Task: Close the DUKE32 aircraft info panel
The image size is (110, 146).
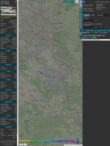Action: [x=16, y=2]
